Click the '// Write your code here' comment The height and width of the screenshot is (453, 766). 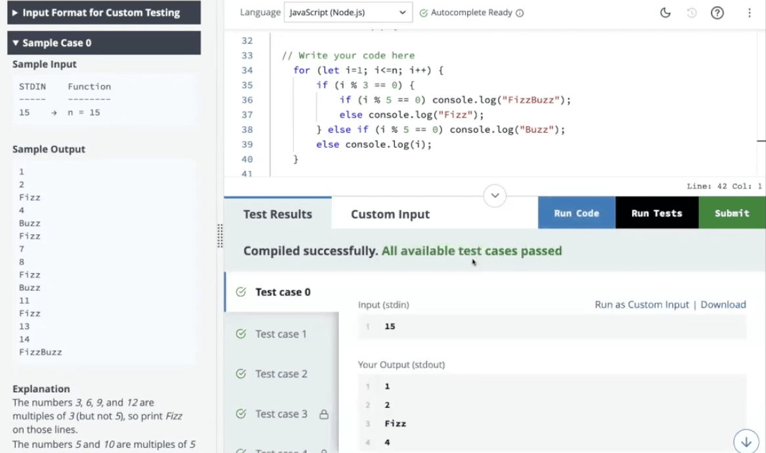348,56
